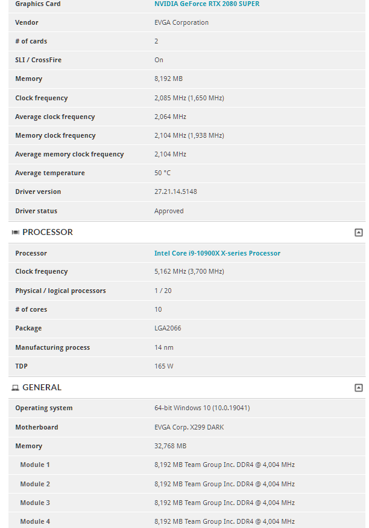Click the Manufacturing process label
Image resolution: width=369 pixels, height=528 pixels.
click(52, 347)
